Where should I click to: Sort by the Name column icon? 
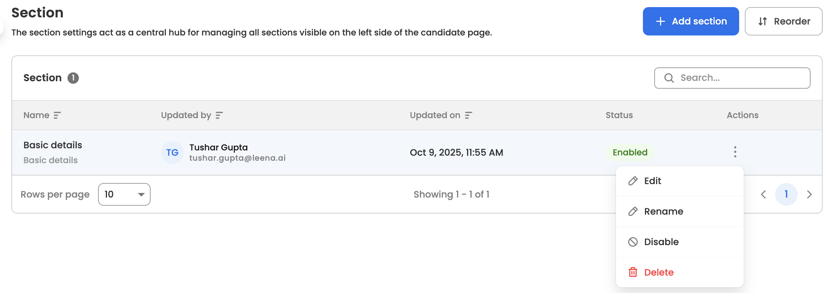tap(57, 115)
